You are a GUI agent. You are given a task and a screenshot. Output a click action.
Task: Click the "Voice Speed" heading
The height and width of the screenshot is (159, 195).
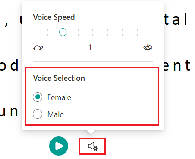coord(54,17)
